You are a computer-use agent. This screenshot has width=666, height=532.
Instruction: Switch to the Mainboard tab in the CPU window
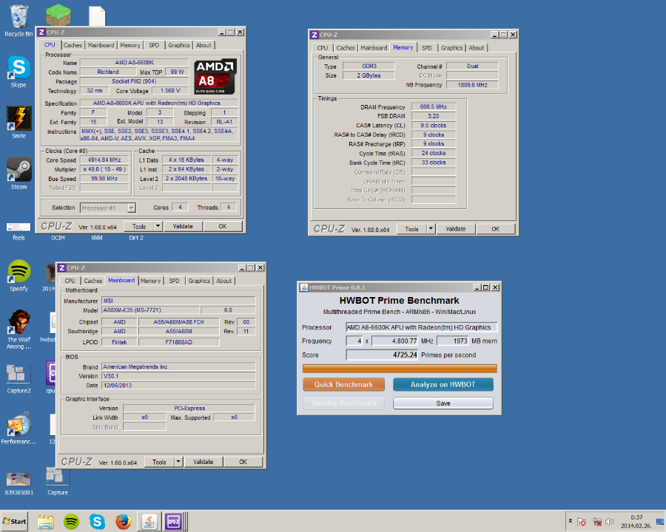101,45
